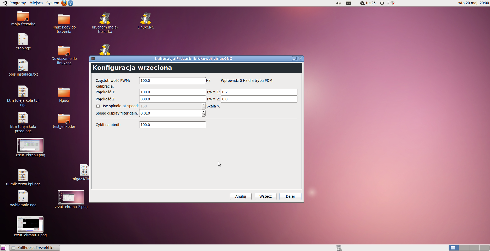Switch to the fourth workspace
The image size is (490, 251).
pos(484,248)
